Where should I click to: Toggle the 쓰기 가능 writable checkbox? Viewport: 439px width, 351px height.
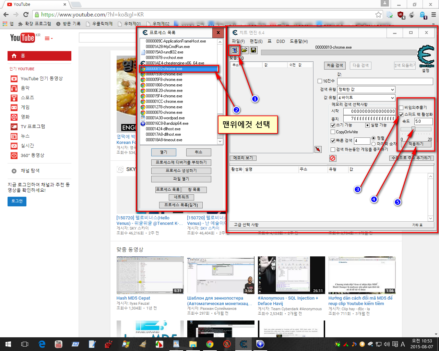[333, 125]
